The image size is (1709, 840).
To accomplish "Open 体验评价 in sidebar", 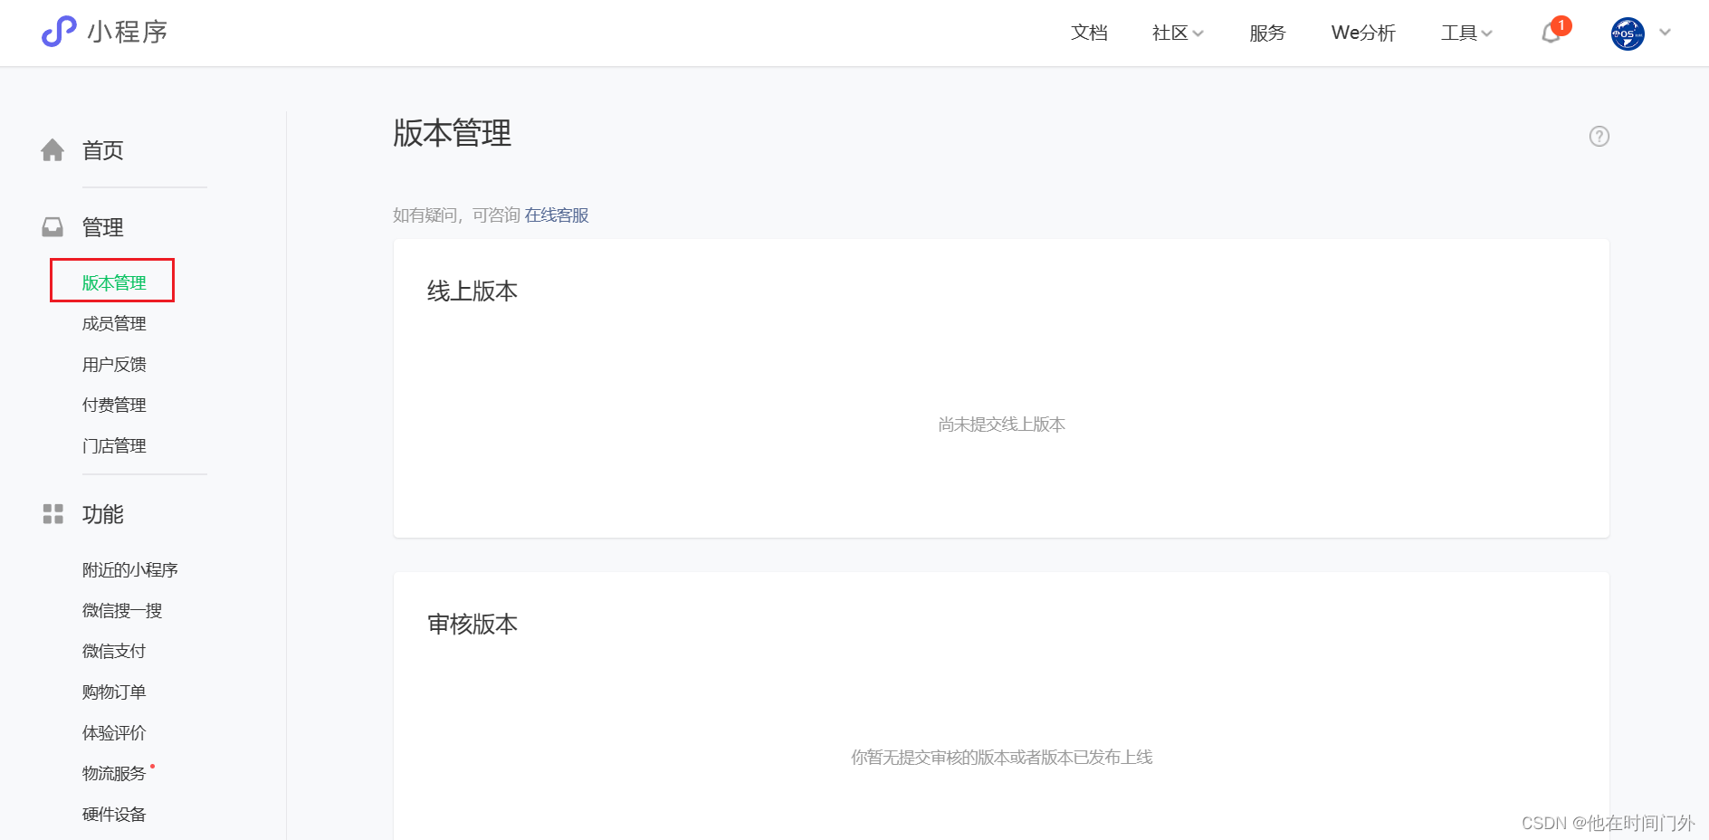I will tap(114, 732).
